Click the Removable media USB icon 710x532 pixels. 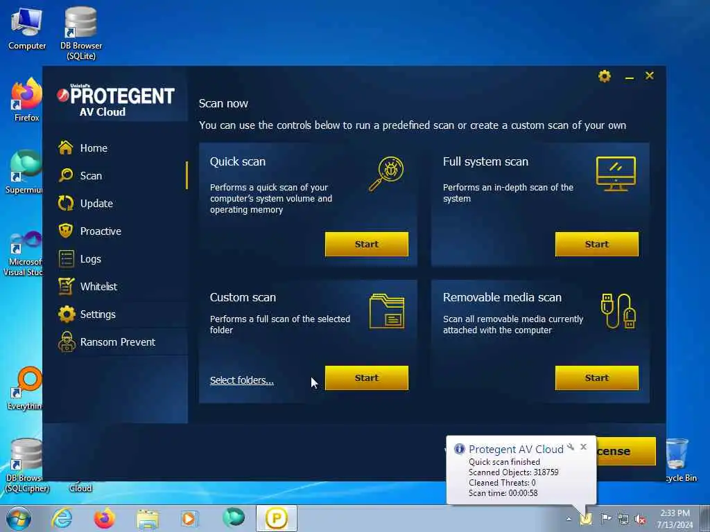click(x=618, y=310)
